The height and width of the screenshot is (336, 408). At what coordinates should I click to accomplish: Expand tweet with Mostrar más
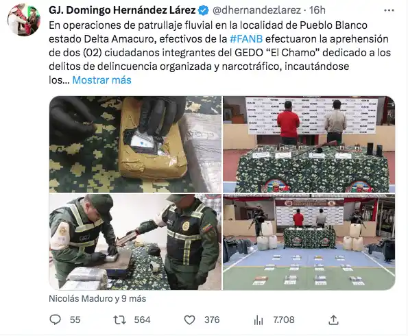(101, 80)
